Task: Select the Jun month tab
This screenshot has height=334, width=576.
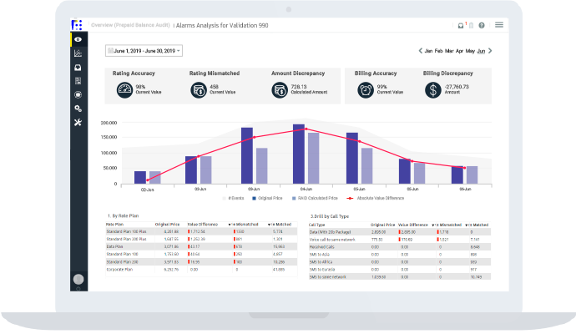Action: (481, 51)
